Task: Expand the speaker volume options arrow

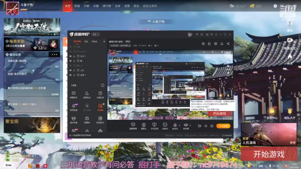Action: pos(190,125)
